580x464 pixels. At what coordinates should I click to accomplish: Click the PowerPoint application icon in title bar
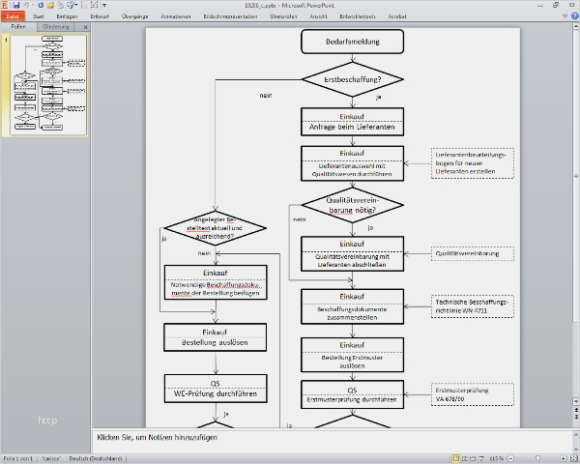pos(5,5)
